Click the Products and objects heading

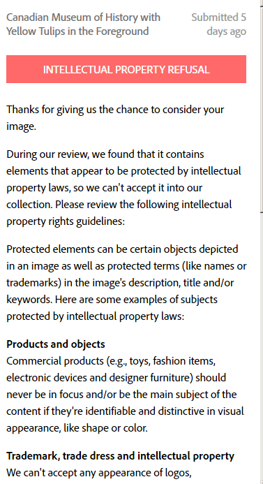pos(56,344)
